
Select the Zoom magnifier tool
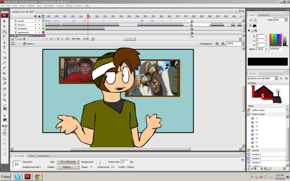(4, 100)
